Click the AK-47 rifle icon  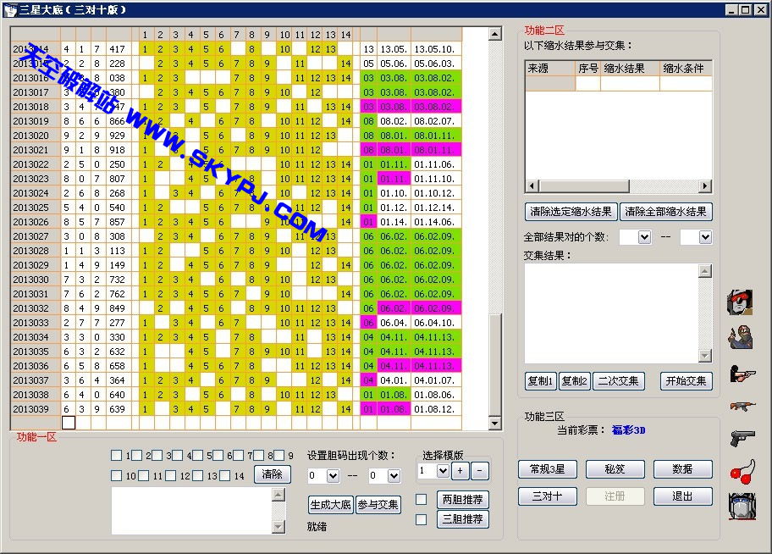(x=742, y=406)
